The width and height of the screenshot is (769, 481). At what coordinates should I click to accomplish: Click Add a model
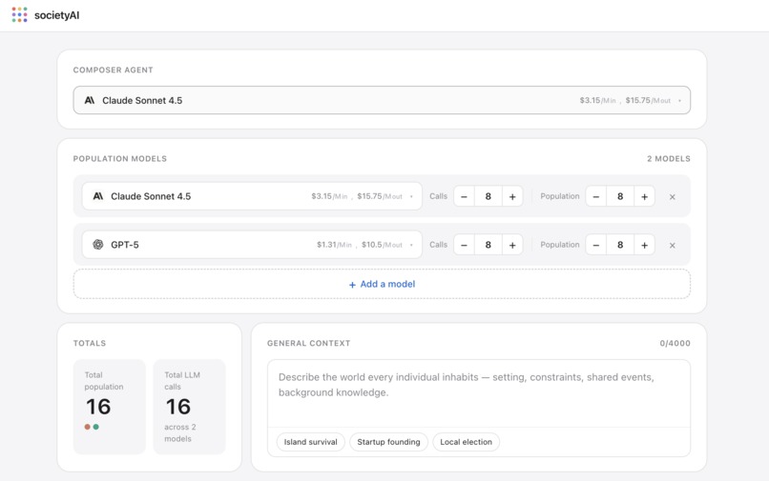382,284
